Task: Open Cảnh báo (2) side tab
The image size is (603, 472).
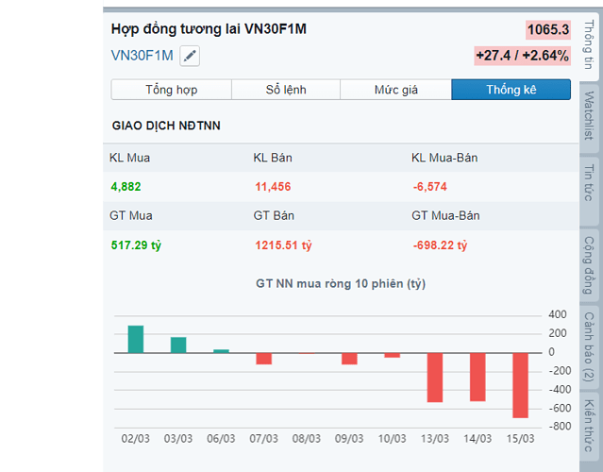Action: [589, 347]
